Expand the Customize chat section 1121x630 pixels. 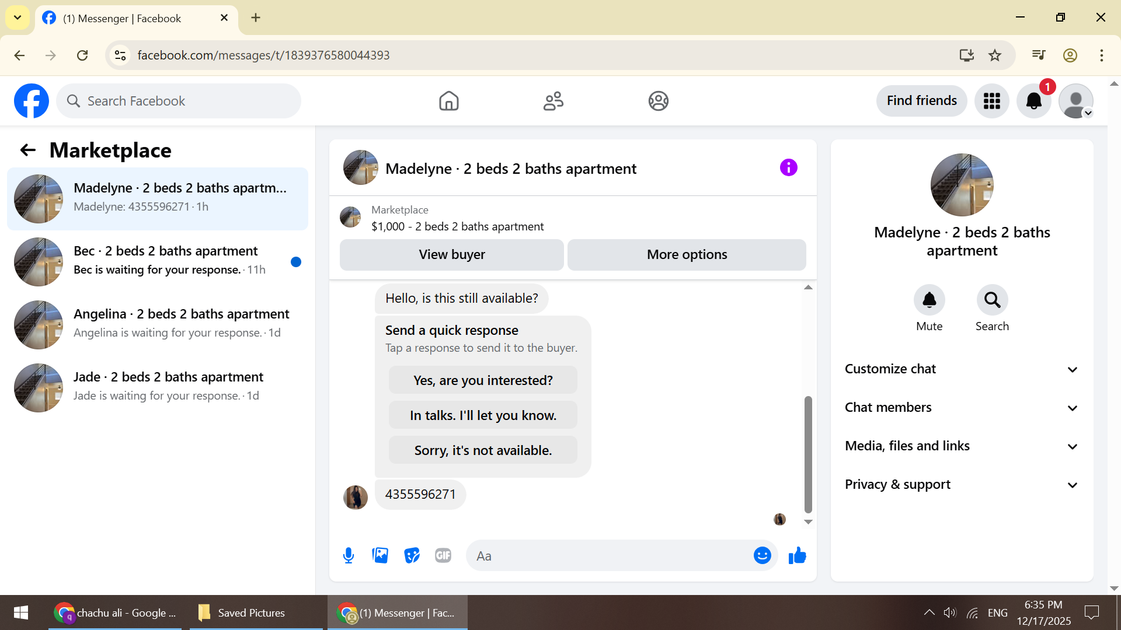tap(962, 369)
